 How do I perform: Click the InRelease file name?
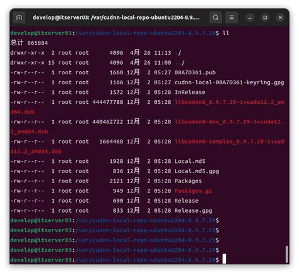(x=190, y=93)
